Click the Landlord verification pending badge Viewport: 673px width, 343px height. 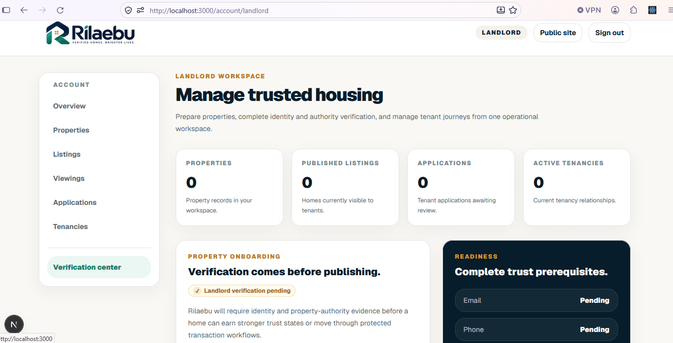[242, 291]
